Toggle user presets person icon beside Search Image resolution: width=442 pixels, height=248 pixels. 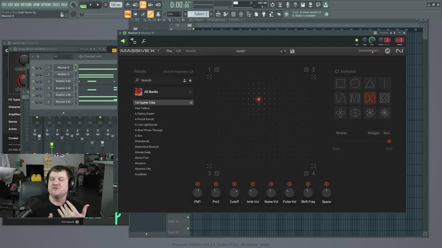coord(184,80)
